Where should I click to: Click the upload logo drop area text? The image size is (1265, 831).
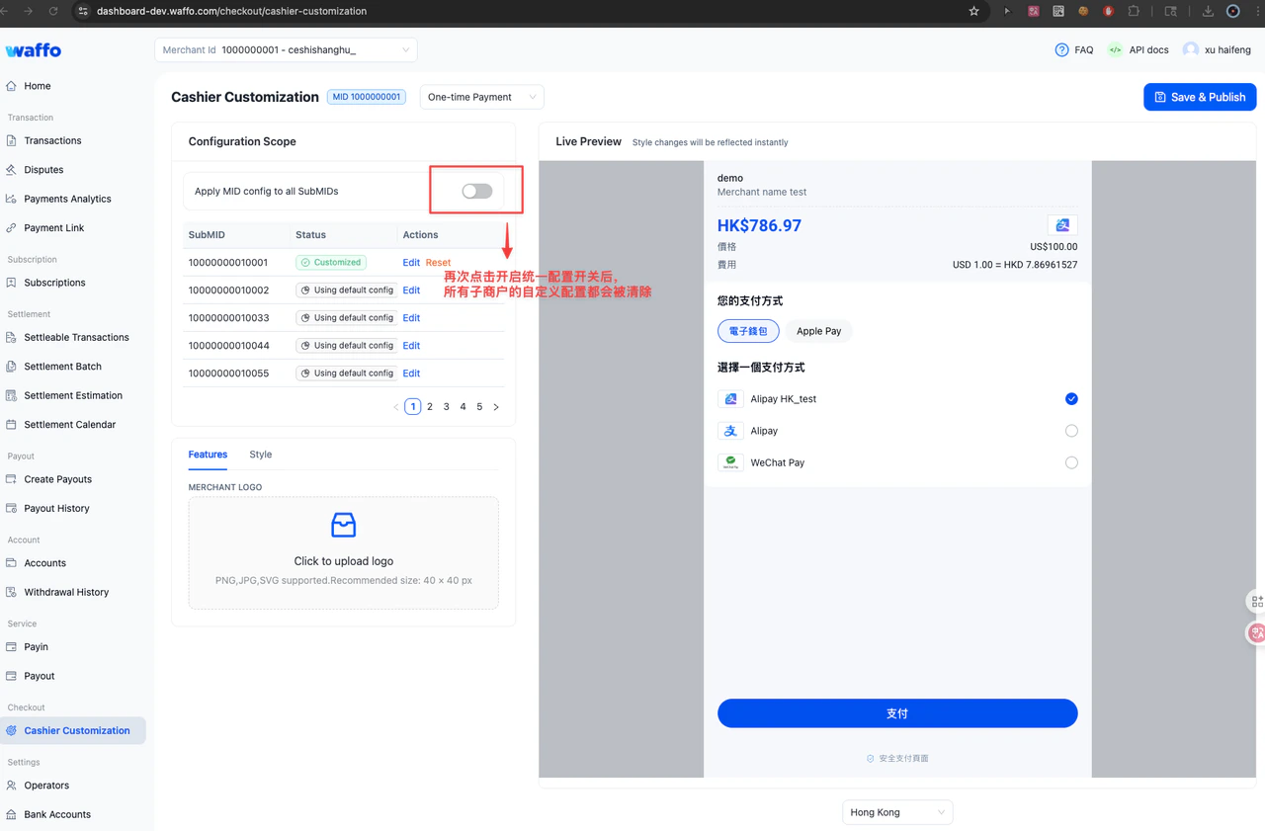click(x=344, y=561)
